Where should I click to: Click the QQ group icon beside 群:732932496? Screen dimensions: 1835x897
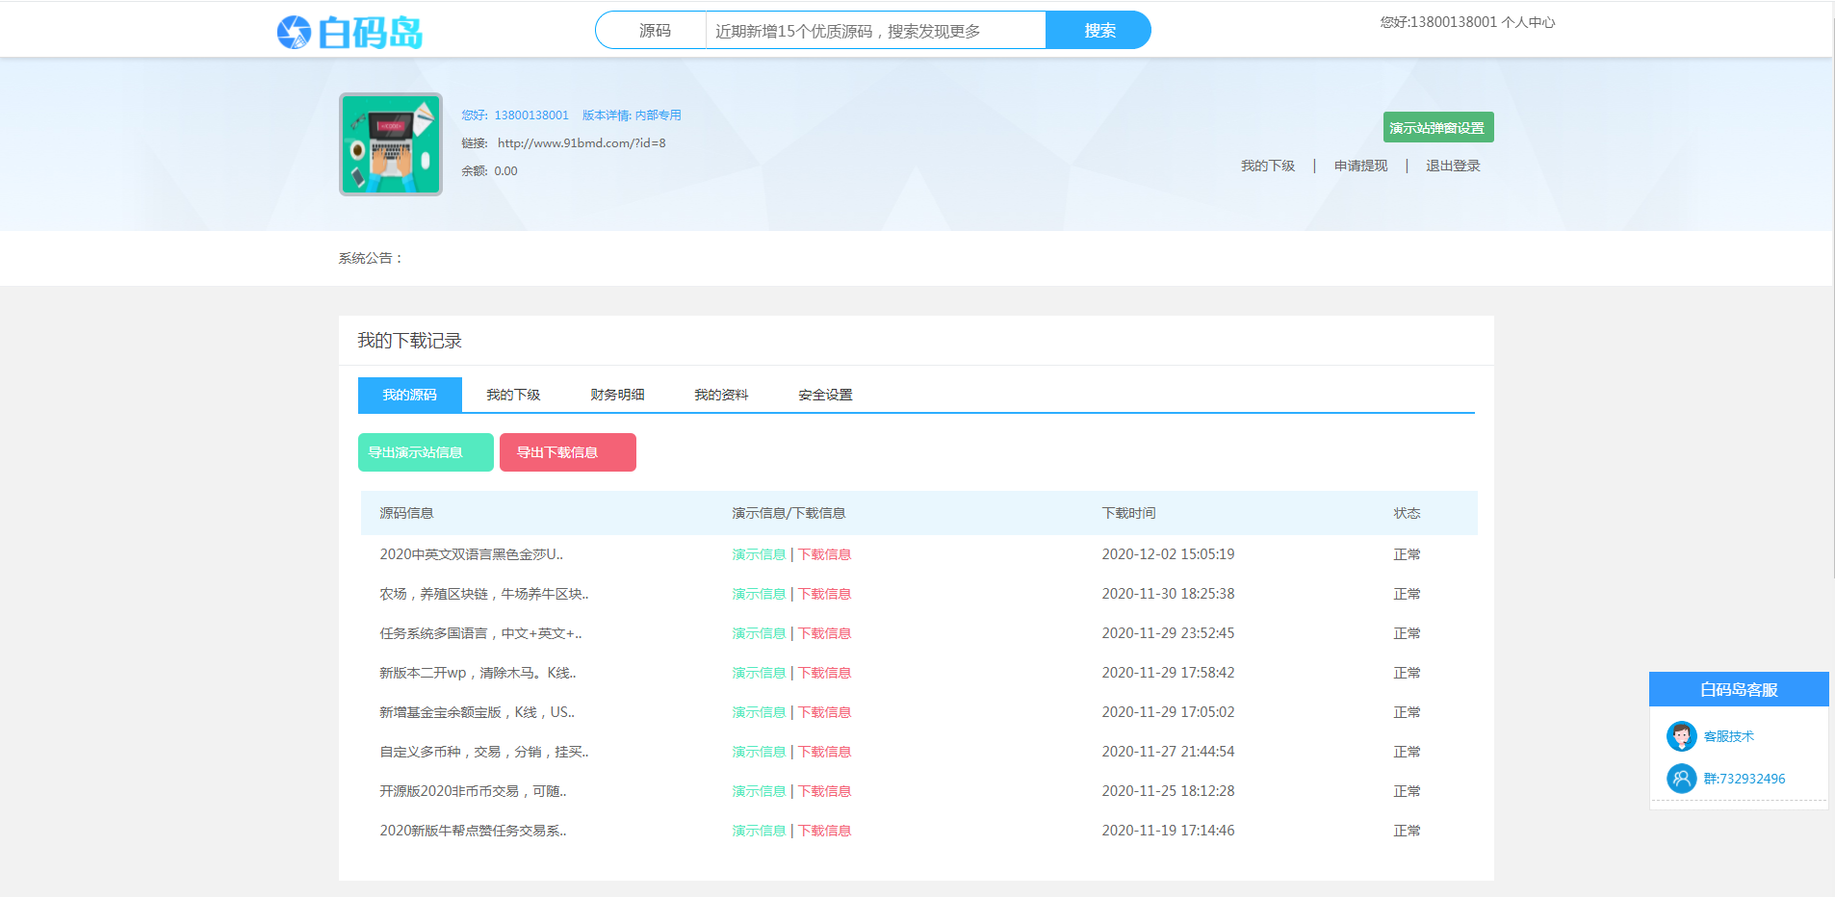pos(1682,779)
